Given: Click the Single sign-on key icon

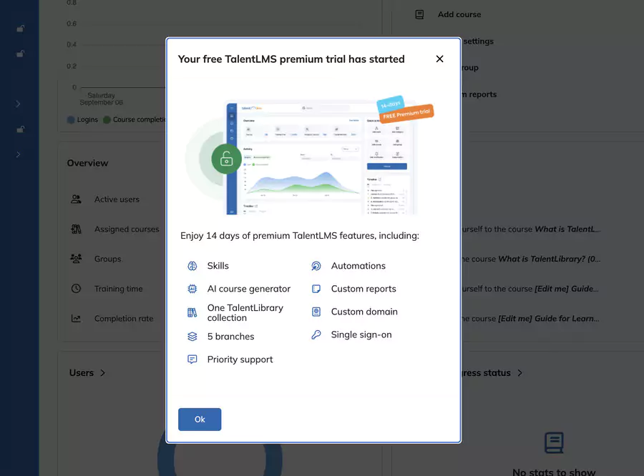Looking at the screenshot, I should click(x=316, y=334).
